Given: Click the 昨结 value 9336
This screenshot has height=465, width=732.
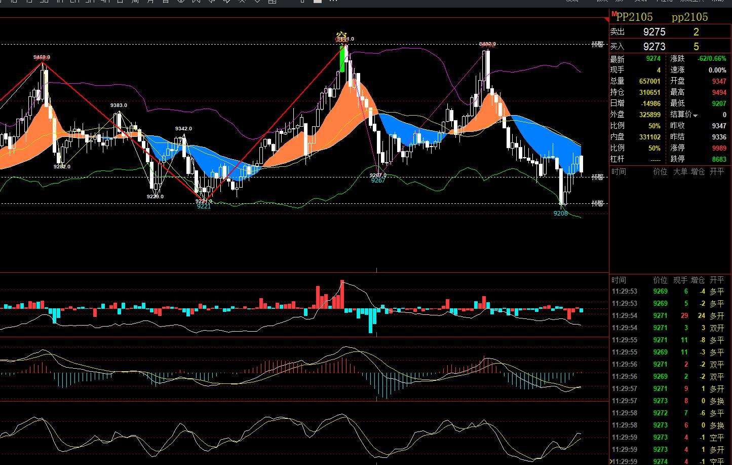Looking at the screenshot, I should [x=719, y=137].
